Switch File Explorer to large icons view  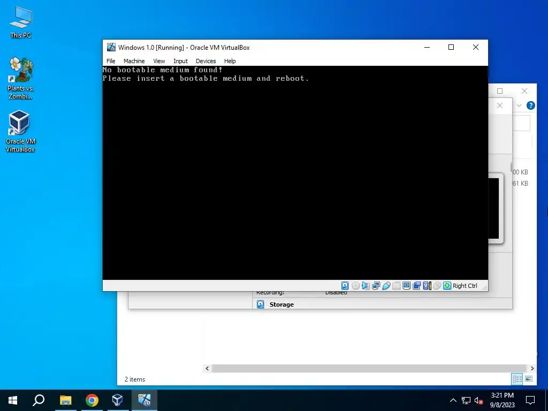(x=529, y=379)
